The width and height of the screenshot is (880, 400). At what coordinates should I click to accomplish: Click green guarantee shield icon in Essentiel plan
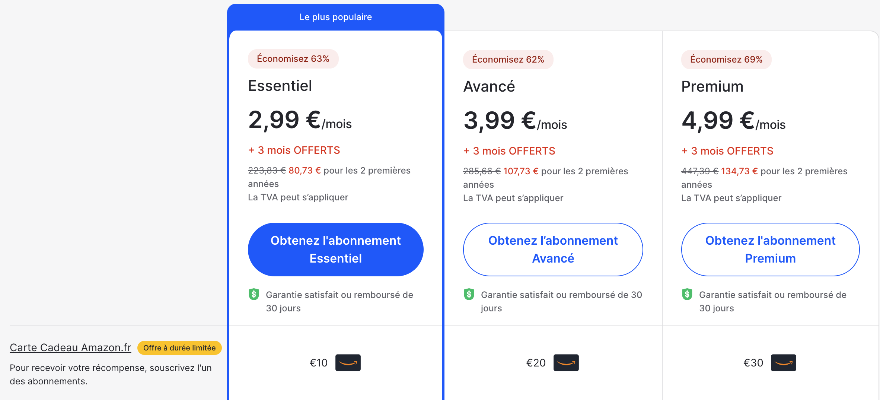254,295
